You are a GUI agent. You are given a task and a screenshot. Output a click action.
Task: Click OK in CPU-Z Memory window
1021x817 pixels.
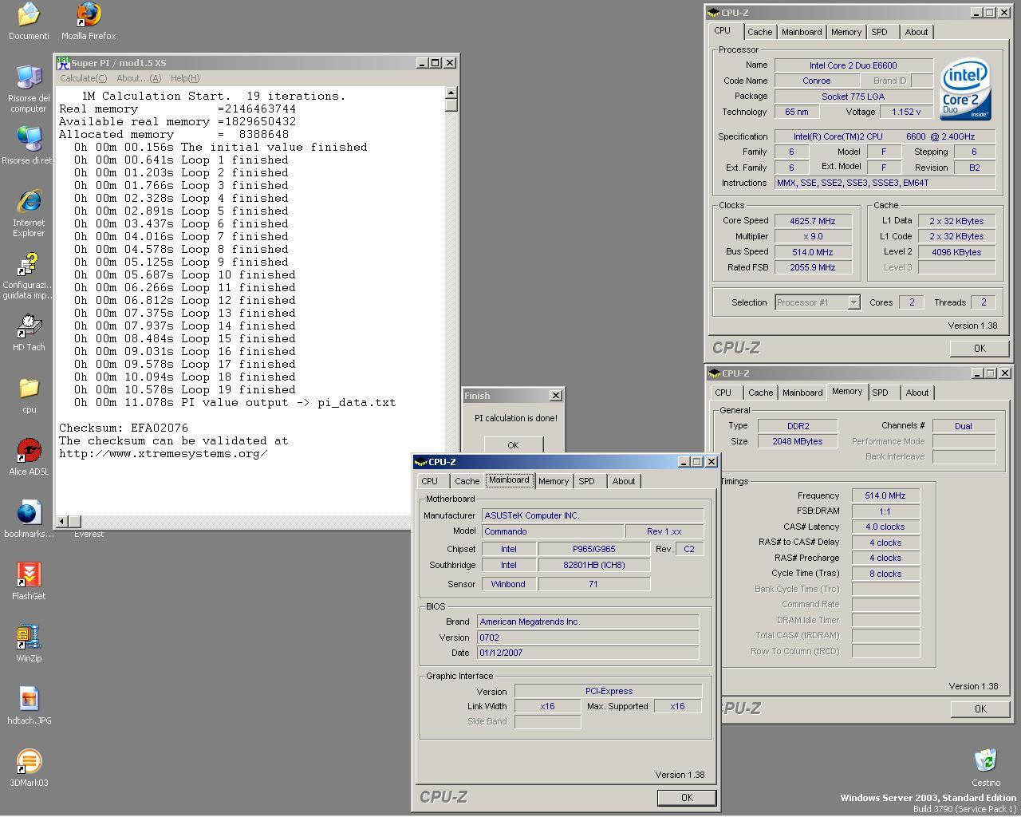980,708
